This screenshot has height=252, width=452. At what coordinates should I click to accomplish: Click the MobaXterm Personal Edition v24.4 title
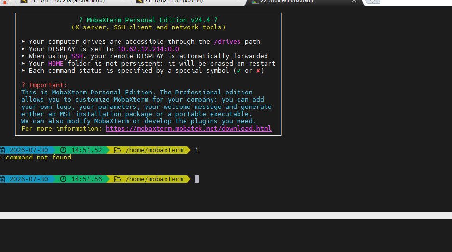point(148,20)
